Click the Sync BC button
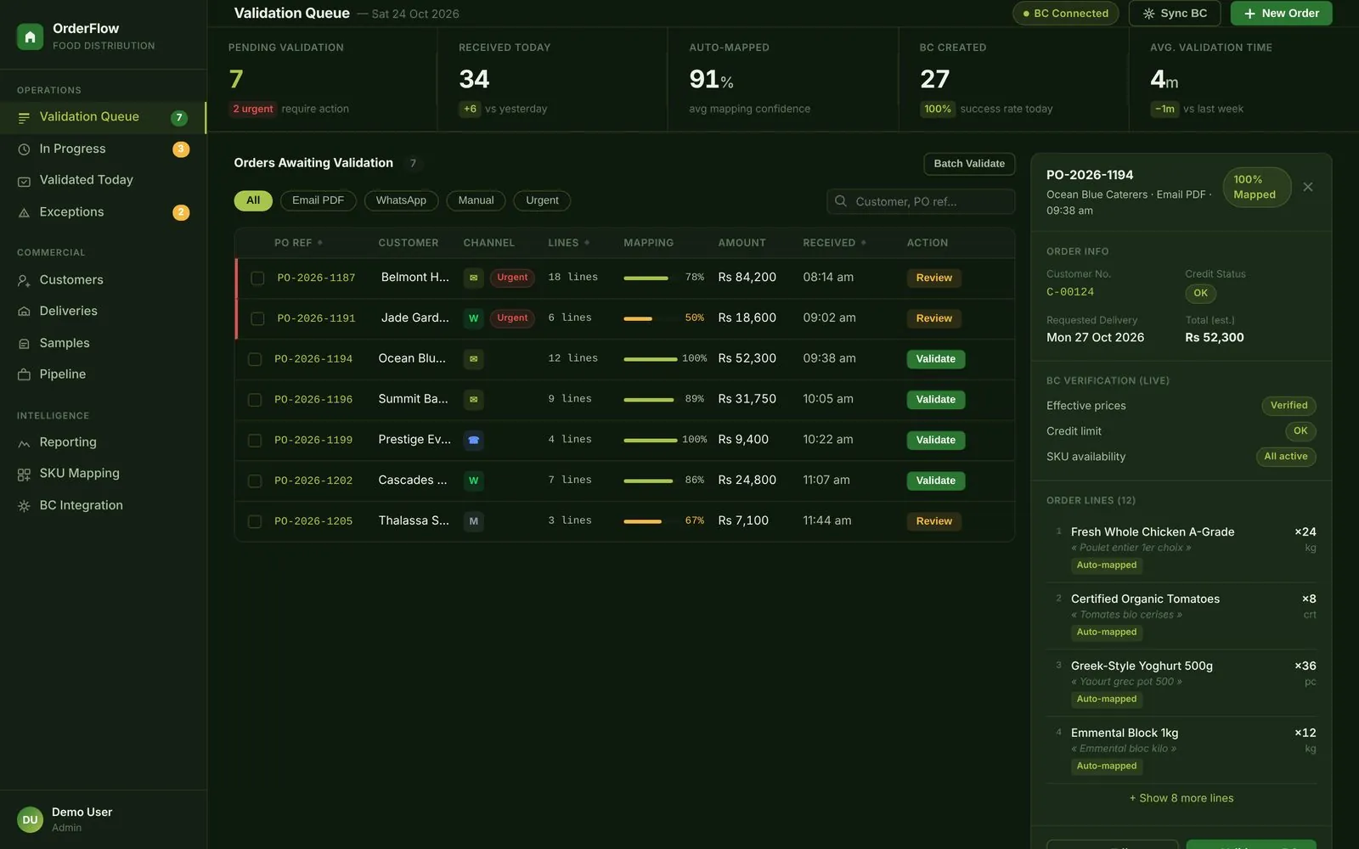Screen dimensions: 1359x849 1175,14
